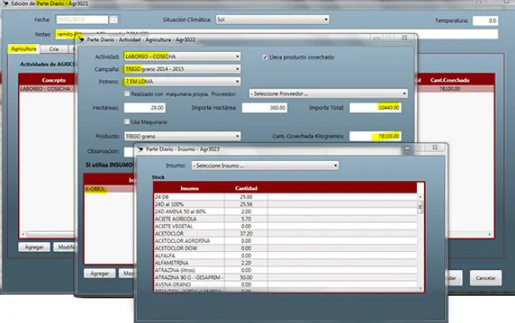Screen dimensions: 515x323
Task: Open the Situación Climática dropdown
Action: 272,19
